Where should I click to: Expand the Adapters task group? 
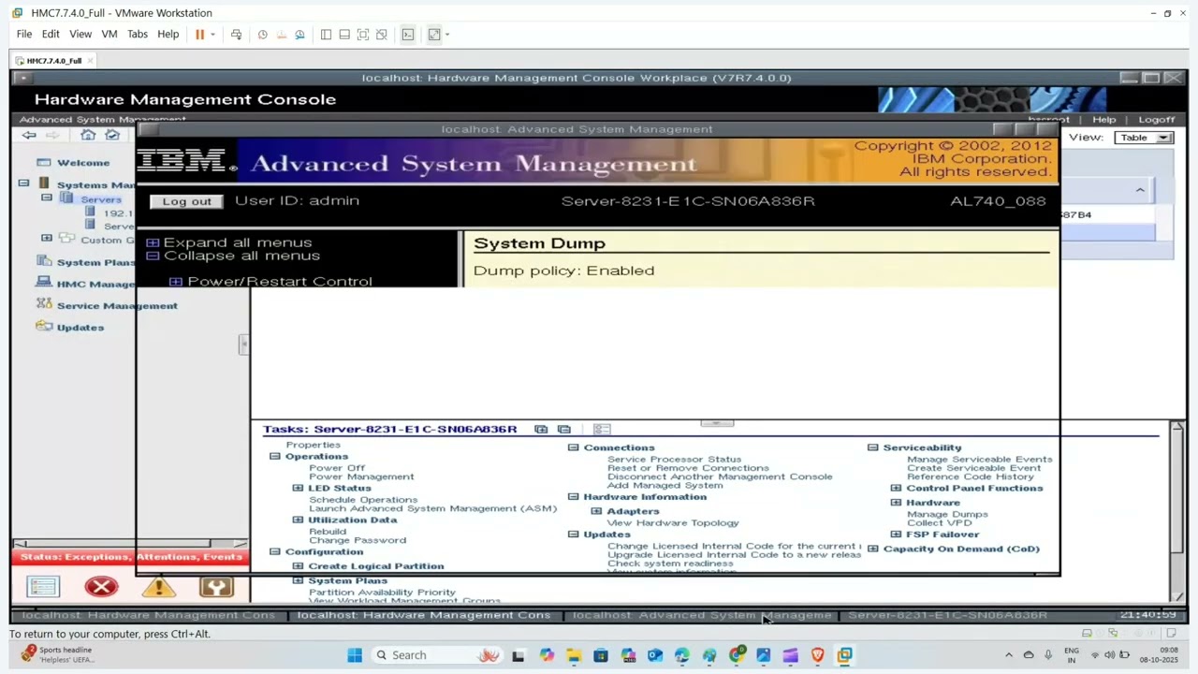click(x=596, y=511)
